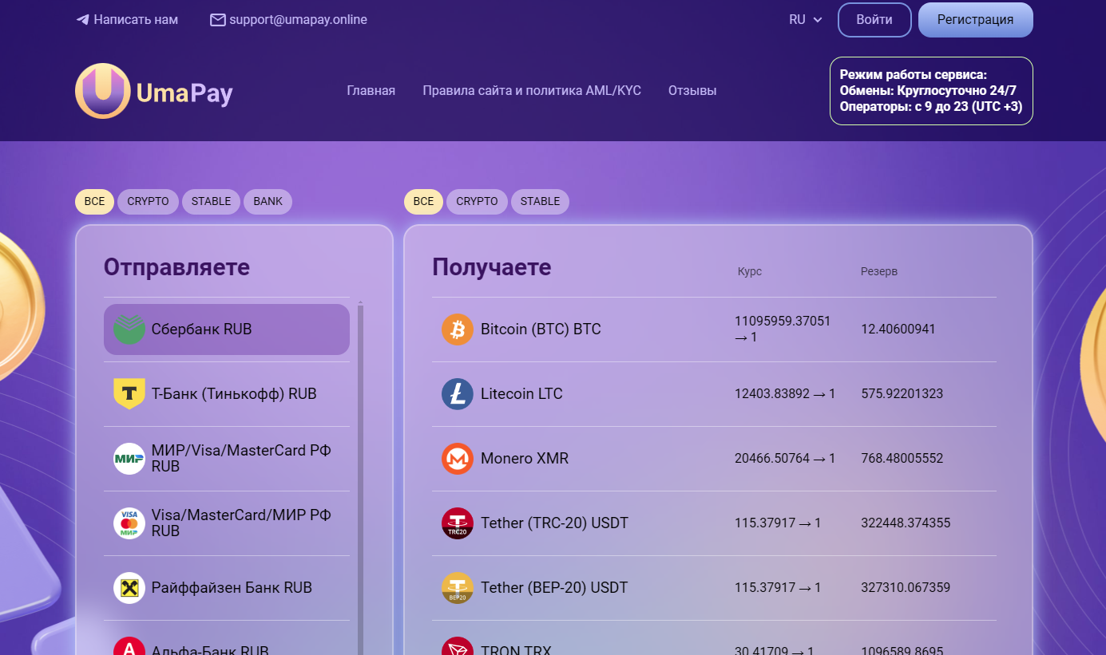The height and width of the screenshot is (655, 1106).
Task: Open Правила сайта и политика AML/KYC
Action: (x=532, y=91)
